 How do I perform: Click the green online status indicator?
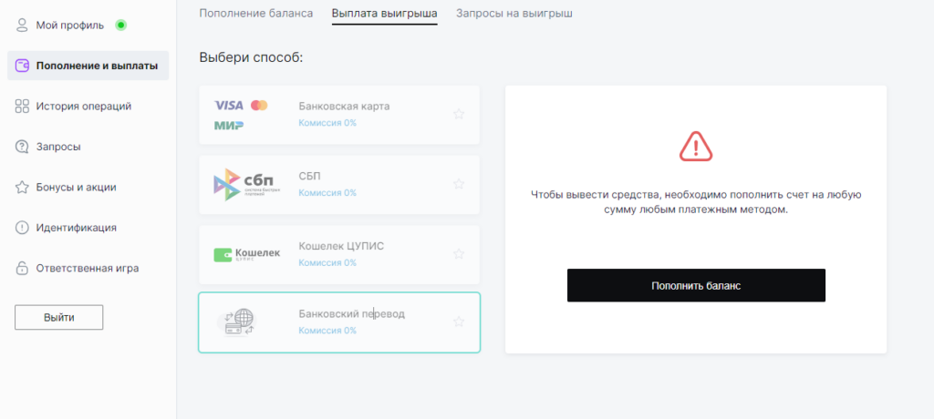121,25
